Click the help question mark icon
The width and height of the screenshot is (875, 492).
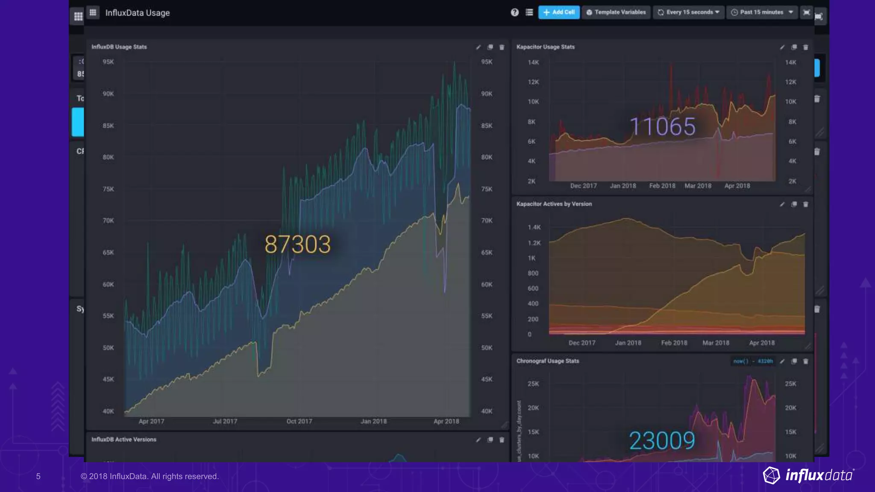tap(514, 12)
